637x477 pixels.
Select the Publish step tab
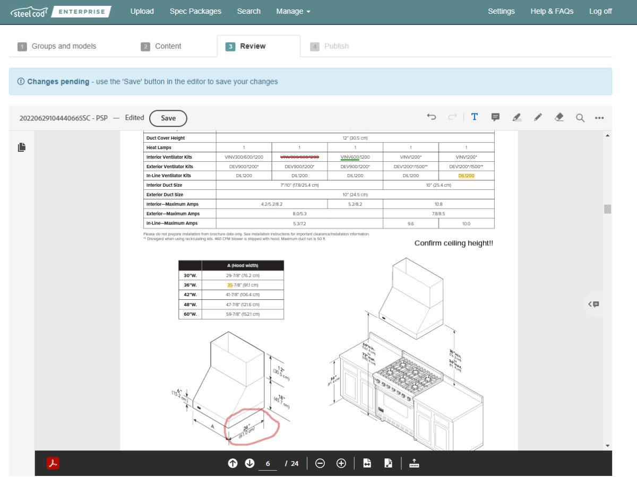(x=330, y=46)
